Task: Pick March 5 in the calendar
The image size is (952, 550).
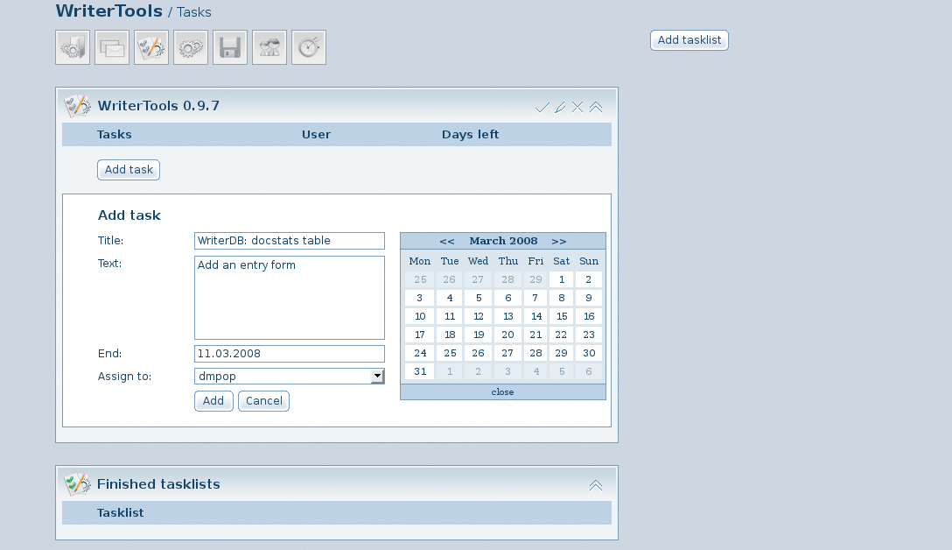Action: 479,298
